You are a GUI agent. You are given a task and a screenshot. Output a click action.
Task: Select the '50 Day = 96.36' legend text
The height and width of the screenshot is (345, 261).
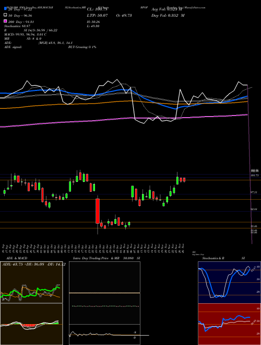pyautogui.click(x=20, y=15)
